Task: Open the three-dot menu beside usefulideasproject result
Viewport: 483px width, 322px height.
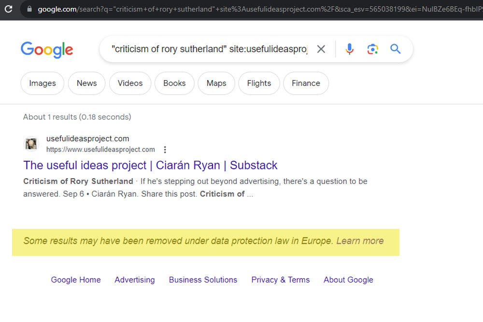Action: 165,150
